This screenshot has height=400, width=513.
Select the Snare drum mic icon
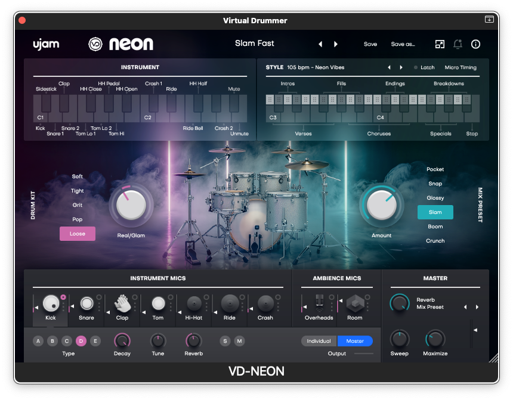86,303
